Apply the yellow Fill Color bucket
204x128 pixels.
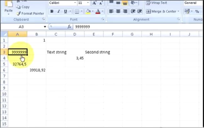tap(88, 11)
